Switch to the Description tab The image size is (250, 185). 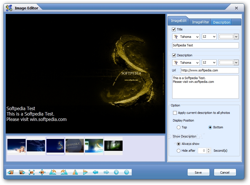pyautogui.click(x=221, y=22)
